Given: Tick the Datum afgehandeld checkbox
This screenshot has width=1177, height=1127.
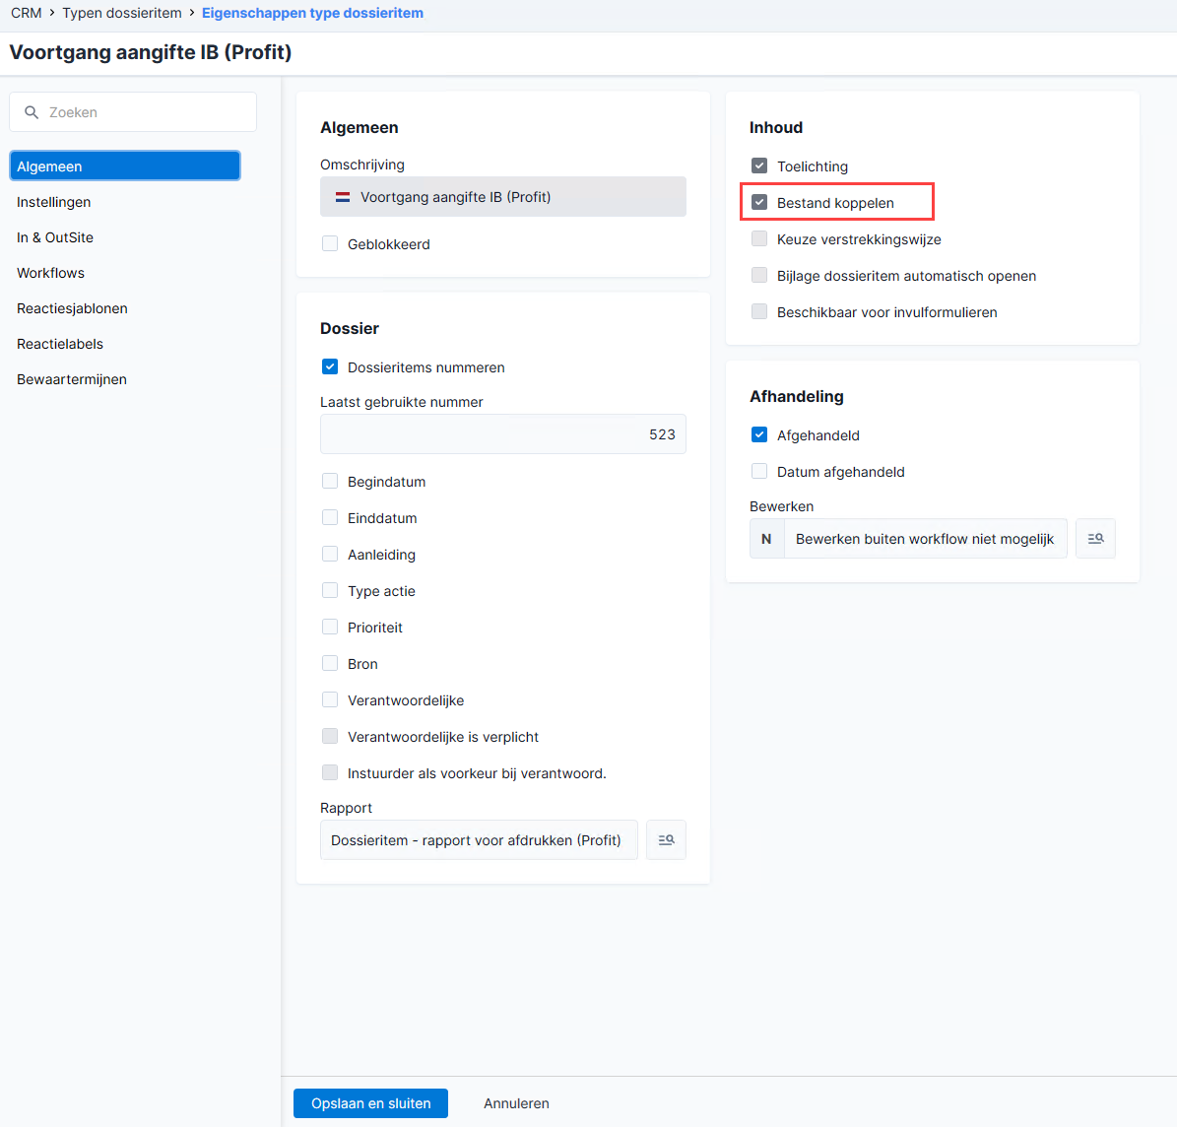Looking at the screenshot, I should (759, 472).
